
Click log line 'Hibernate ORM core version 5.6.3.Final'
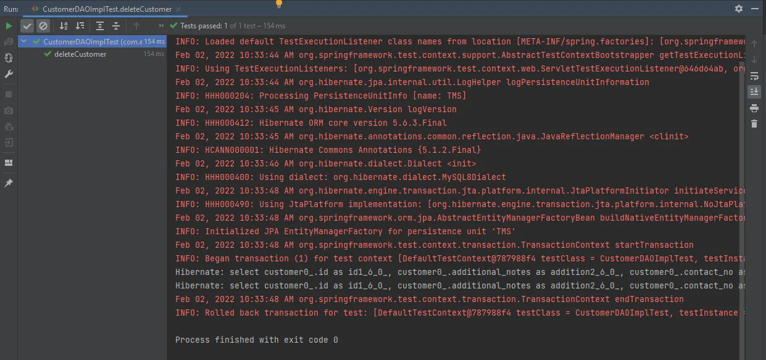pyautogui.click(x=311, y=123)
